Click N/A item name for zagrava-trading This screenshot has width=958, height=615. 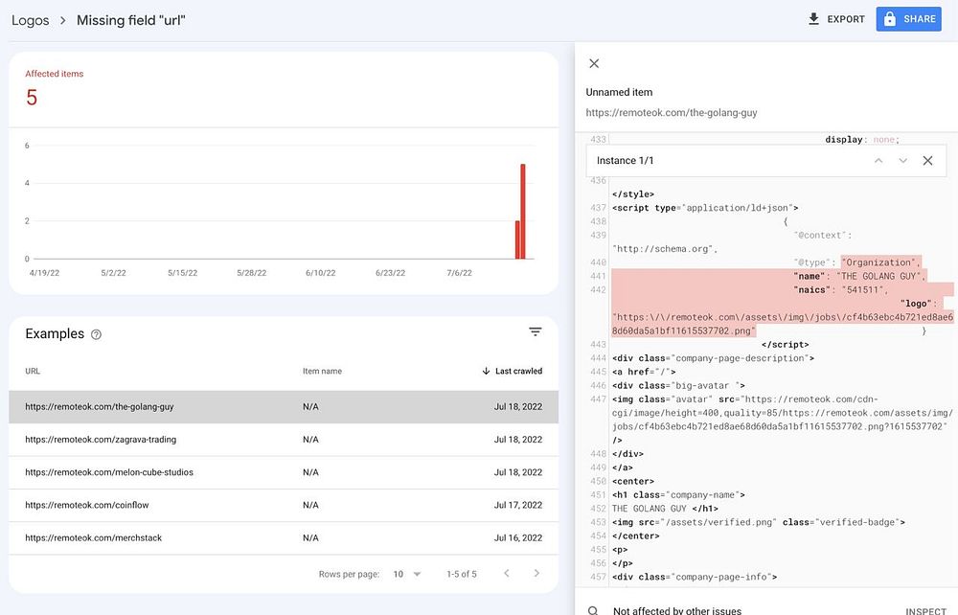[310, 440]
